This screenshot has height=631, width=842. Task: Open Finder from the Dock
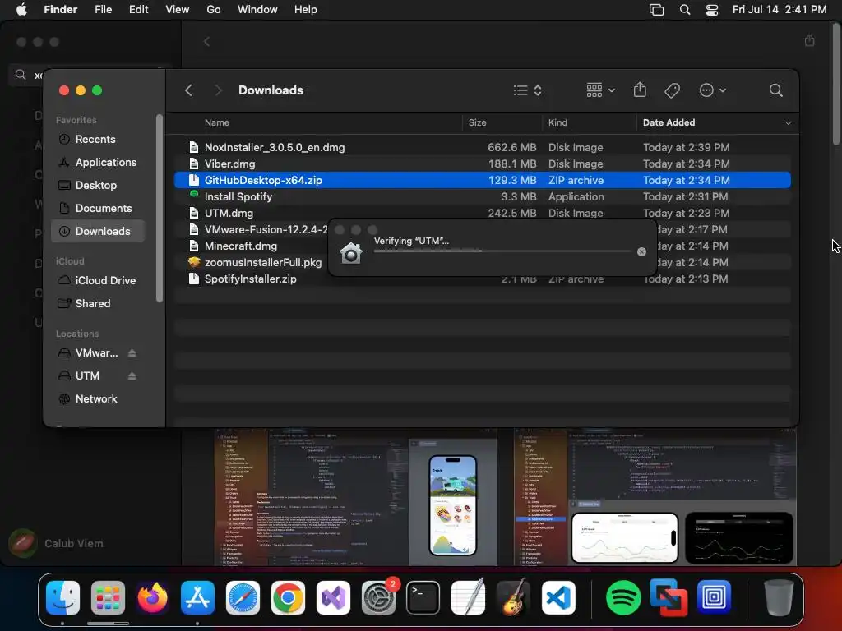pos(62,597)
